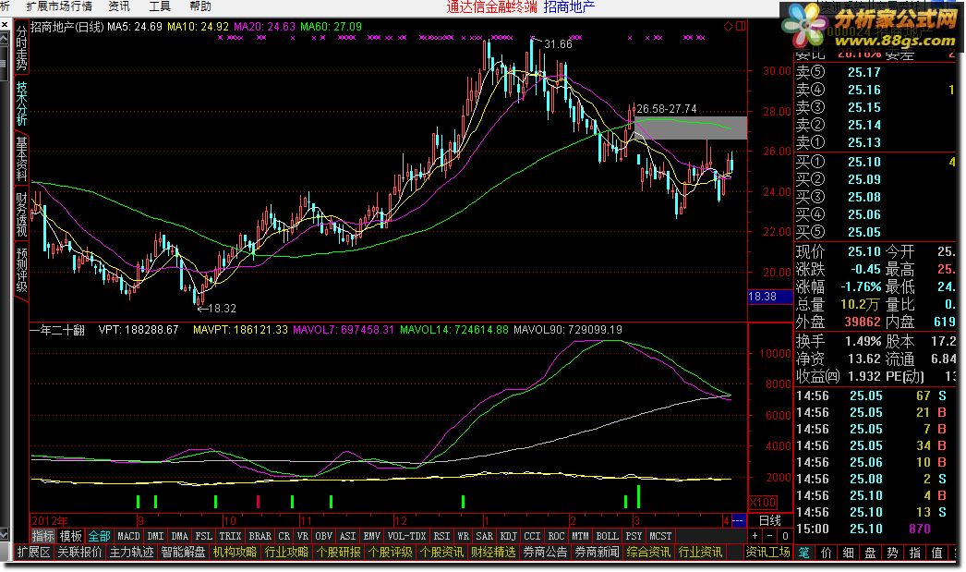Open the 扩展区 bottom tab

coord(34,553)
